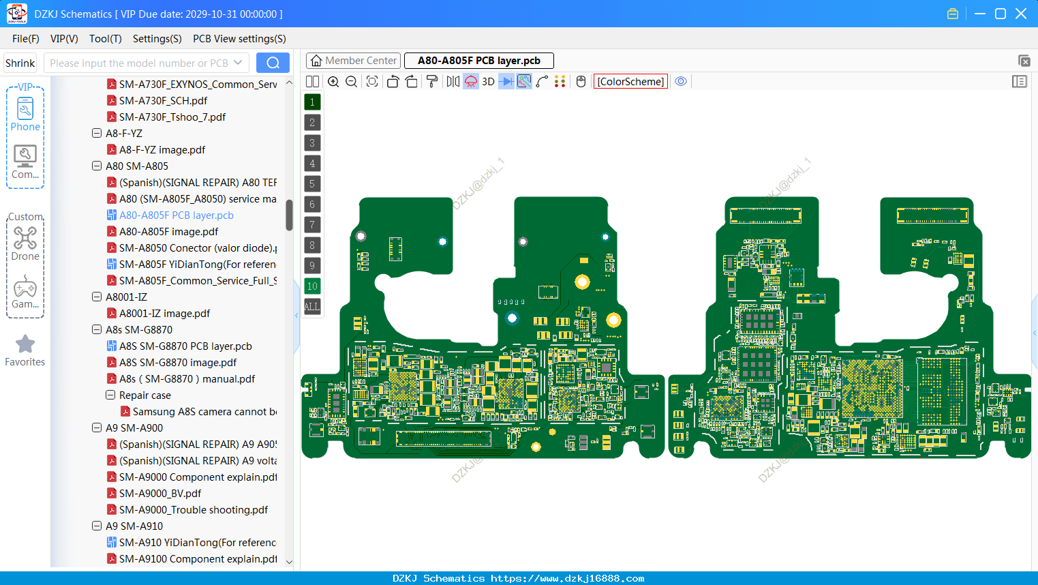Open A80-A805F image.pdf file
The image size is (1038, 585).
168,232
